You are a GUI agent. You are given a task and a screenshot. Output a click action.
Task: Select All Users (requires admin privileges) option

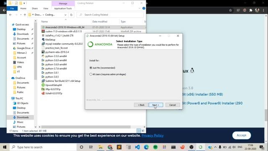click(108, 74)
